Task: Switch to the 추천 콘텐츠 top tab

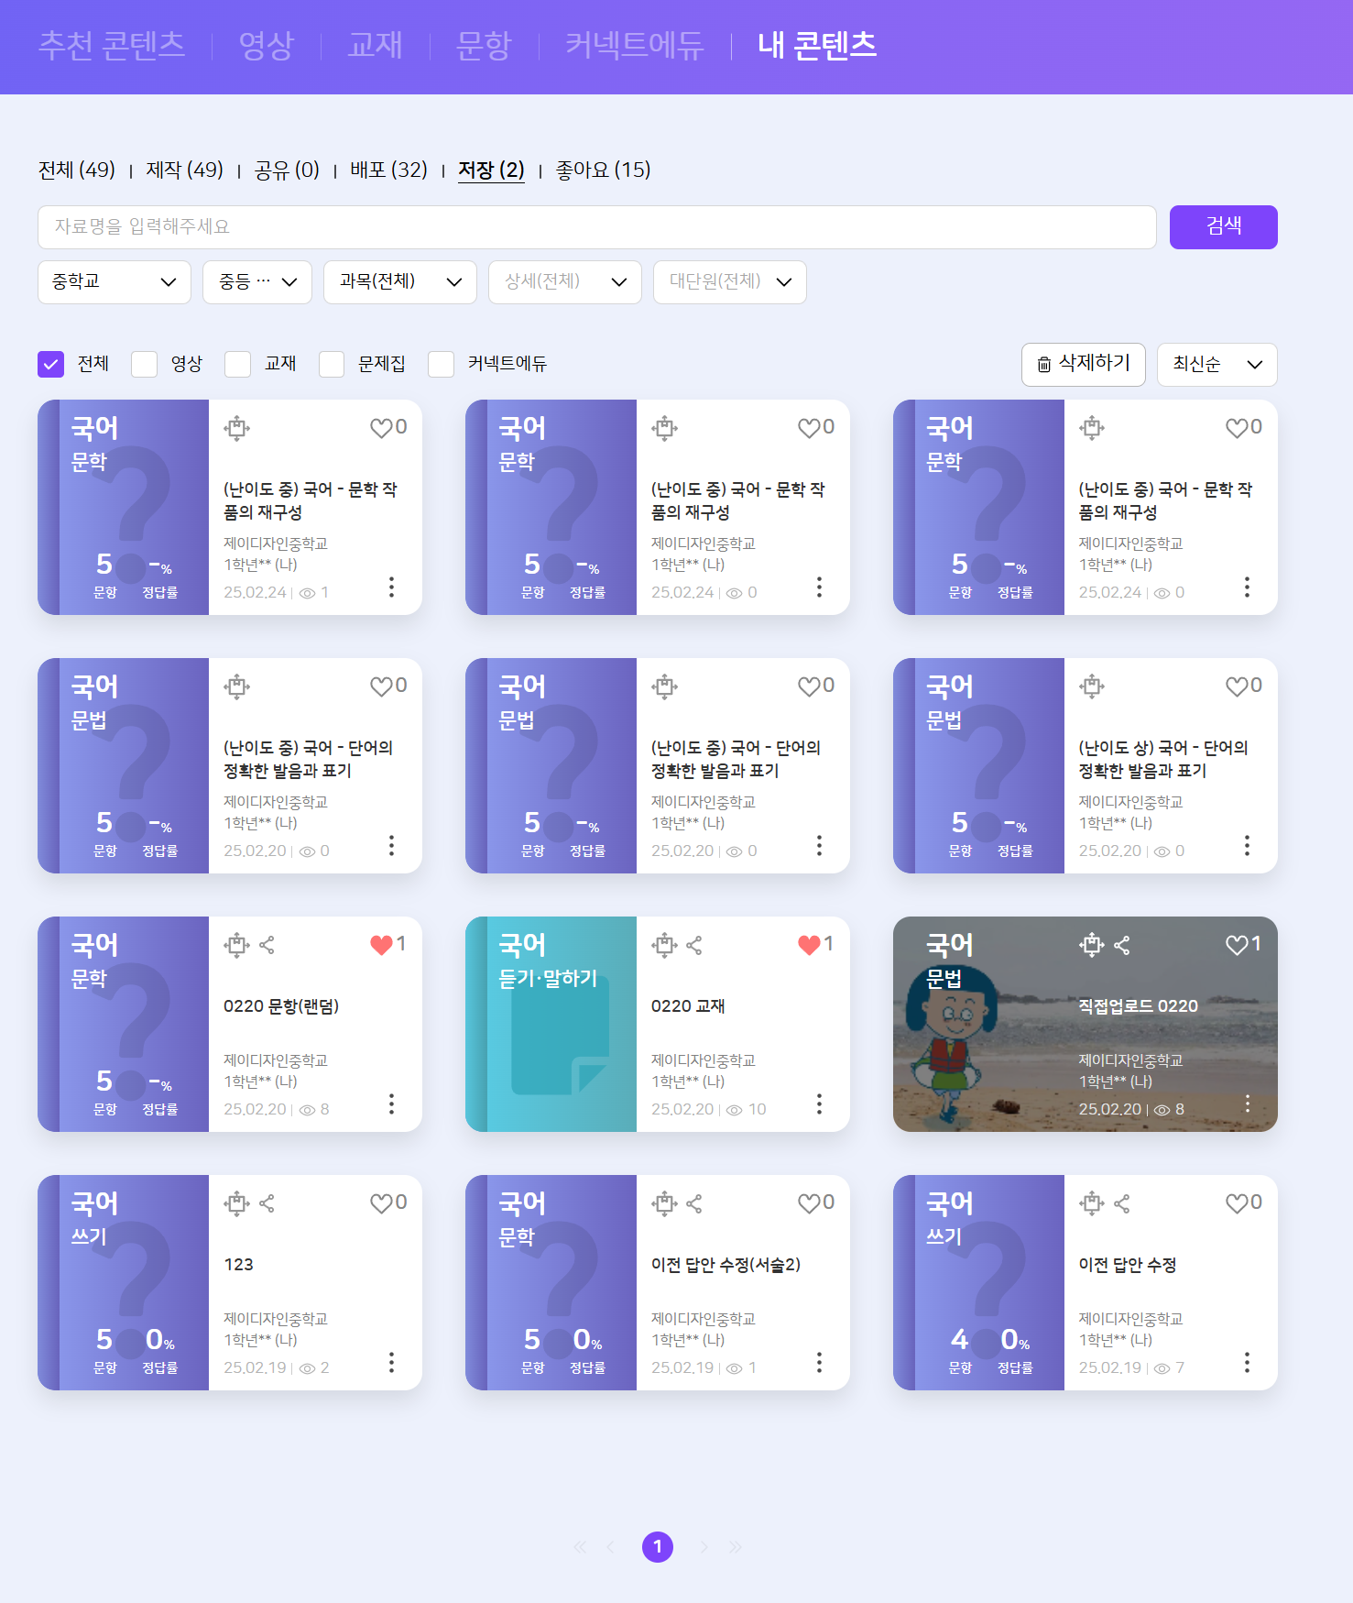Action: (x=112, y=45)
